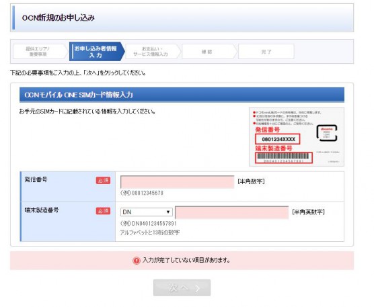Click the 次へ button

point(182,288)
